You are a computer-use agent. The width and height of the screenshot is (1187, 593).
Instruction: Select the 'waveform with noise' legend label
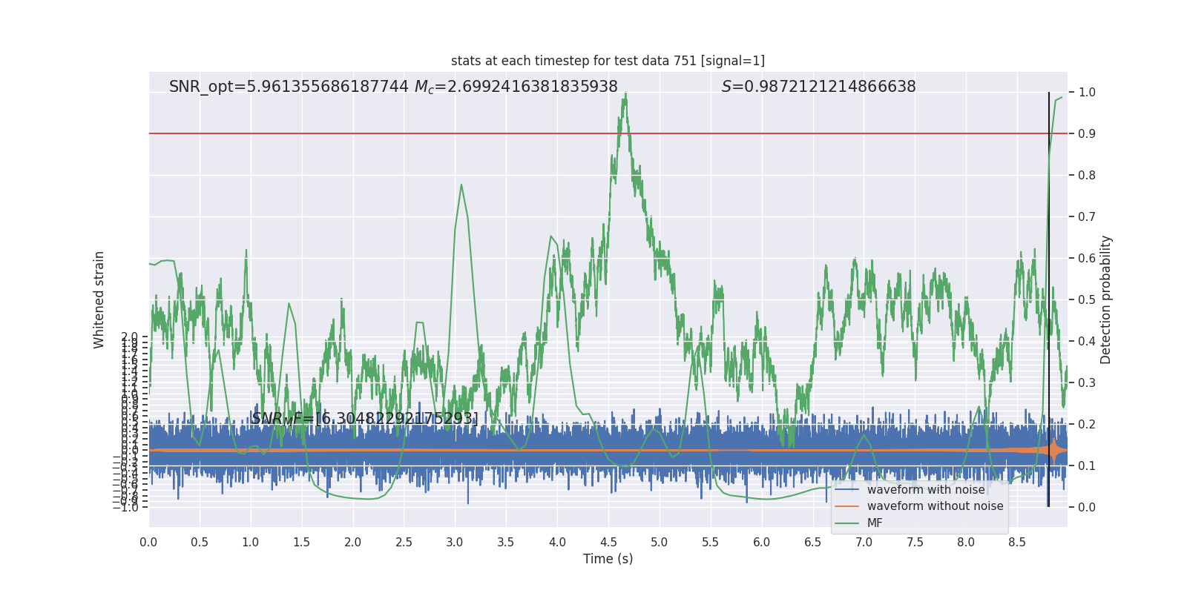tap(926, 490)
